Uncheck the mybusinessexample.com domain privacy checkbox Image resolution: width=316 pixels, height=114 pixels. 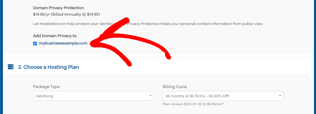35,44
